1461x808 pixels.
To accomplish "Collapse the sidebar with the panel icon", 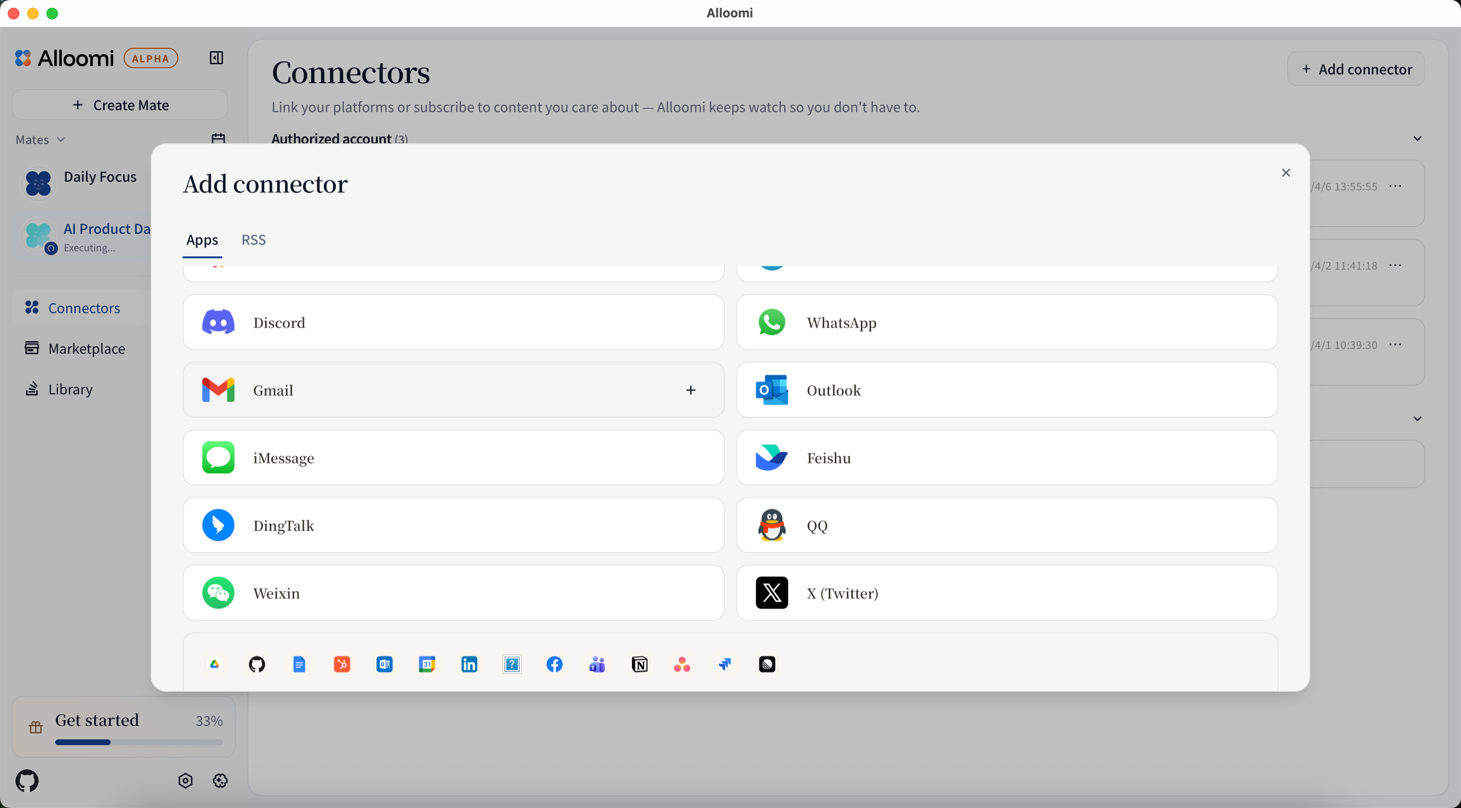I will click(x=216, y=58).
